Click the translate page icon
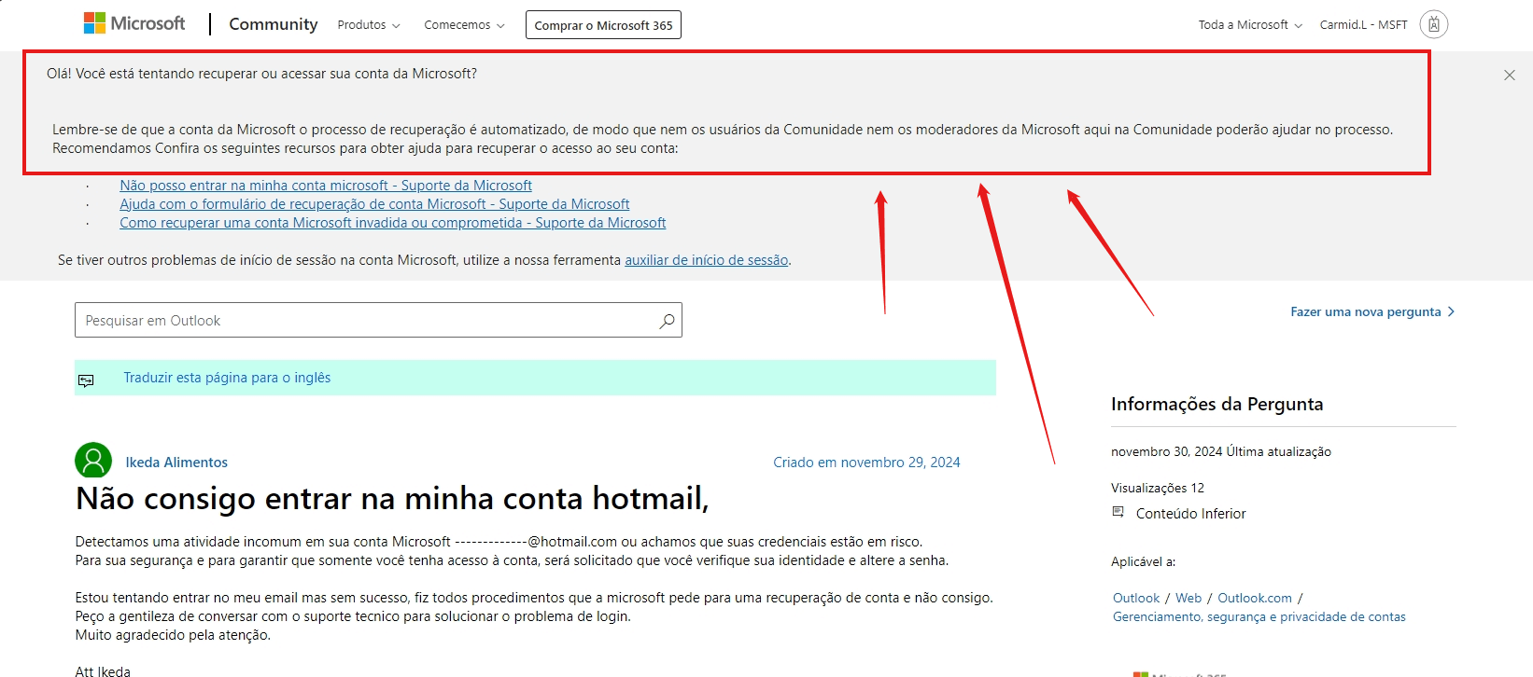The width and height of the screenshot is (1533, 677). pyautogui.click(x=86, y=380)
